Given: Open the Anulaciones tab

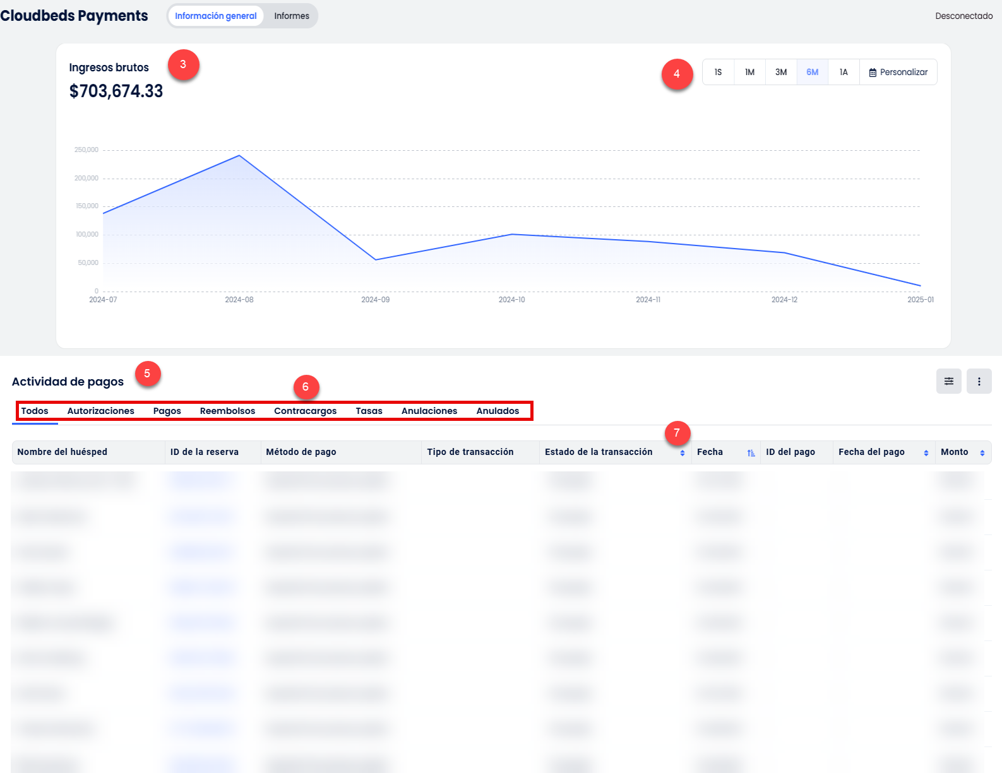Looking at the screenshot, I should [x=429, y=411].
